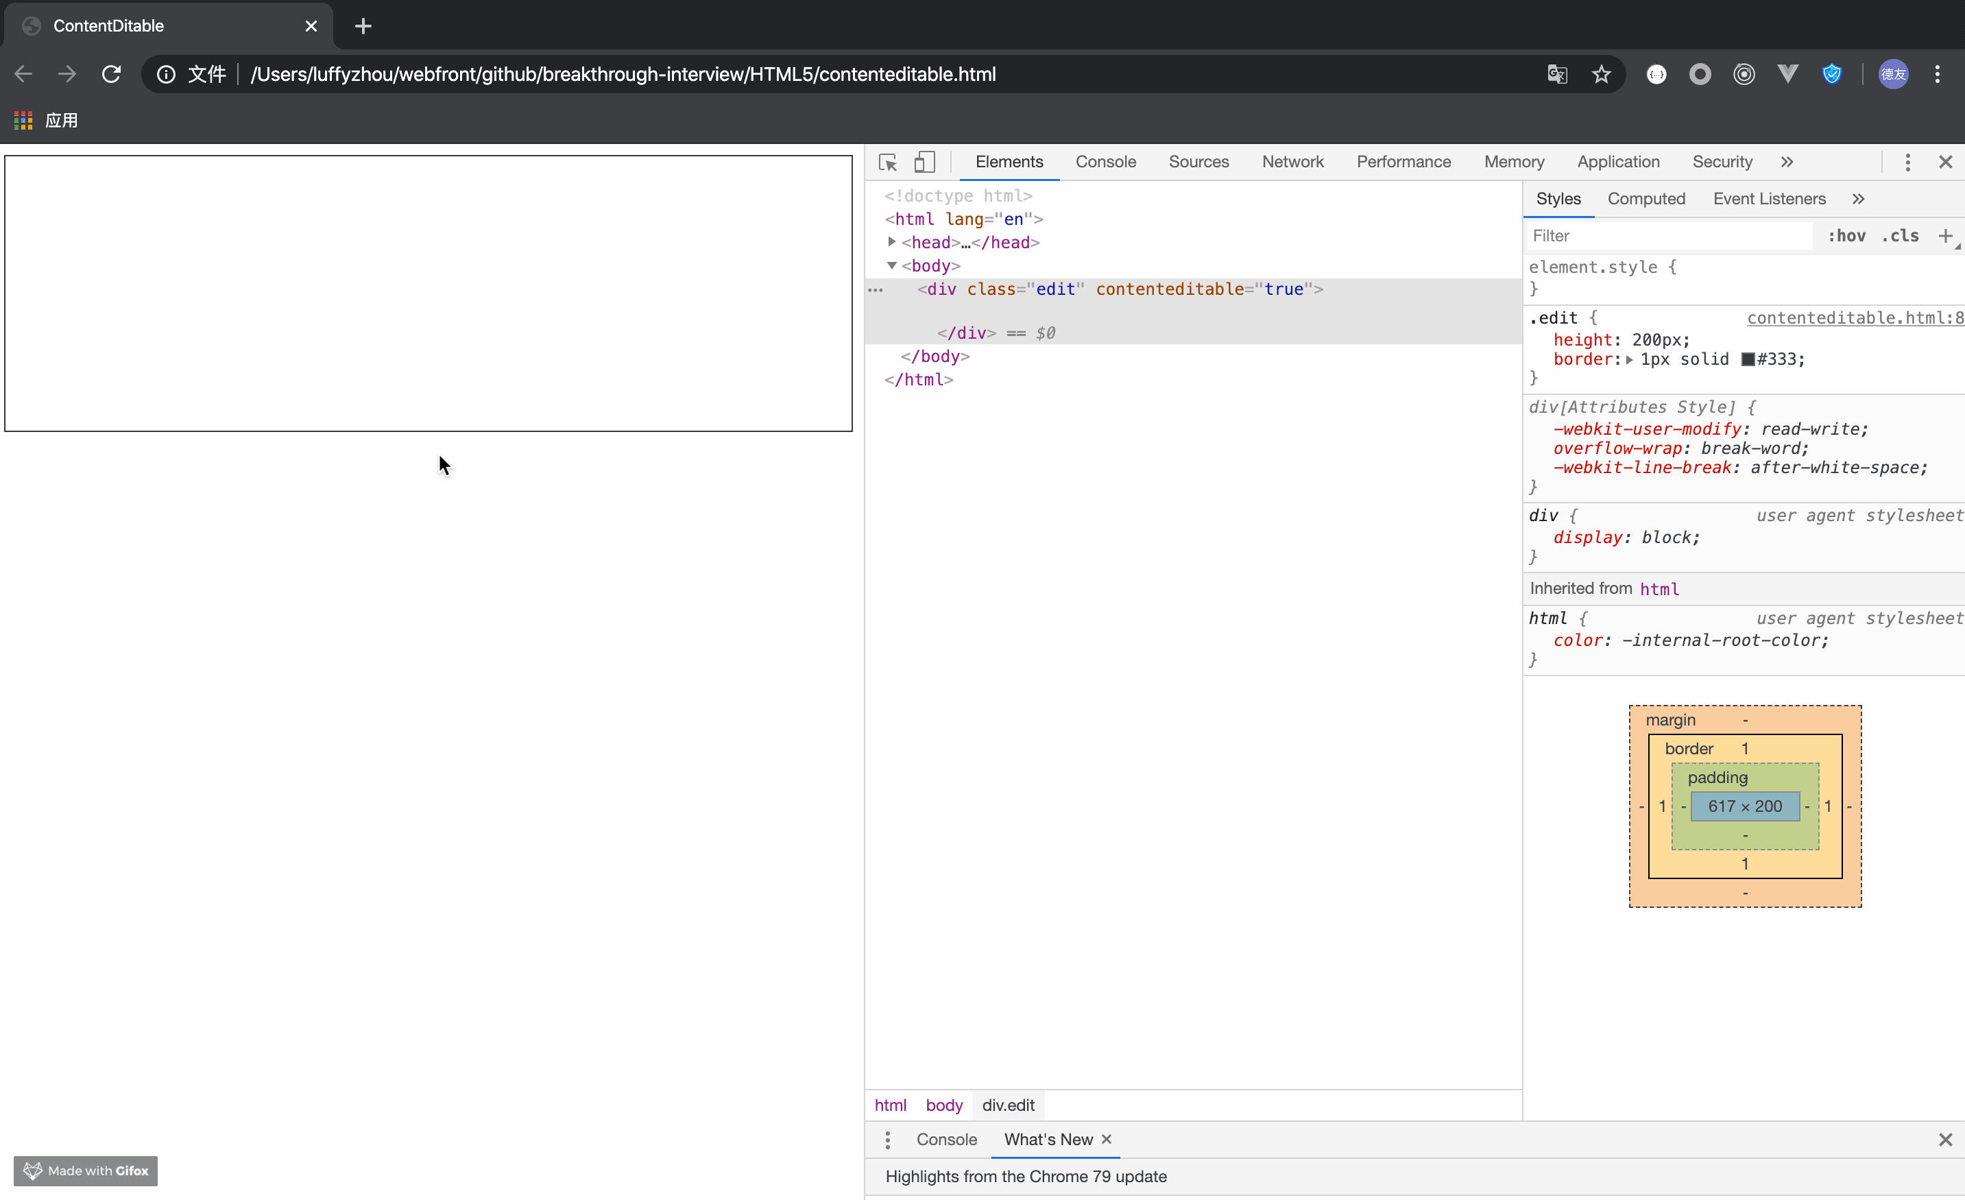Image resolution: width=1965 pixels, height=1200 pixels.
Task: Toggle the .cls class editor
Action: [1901, 235]
